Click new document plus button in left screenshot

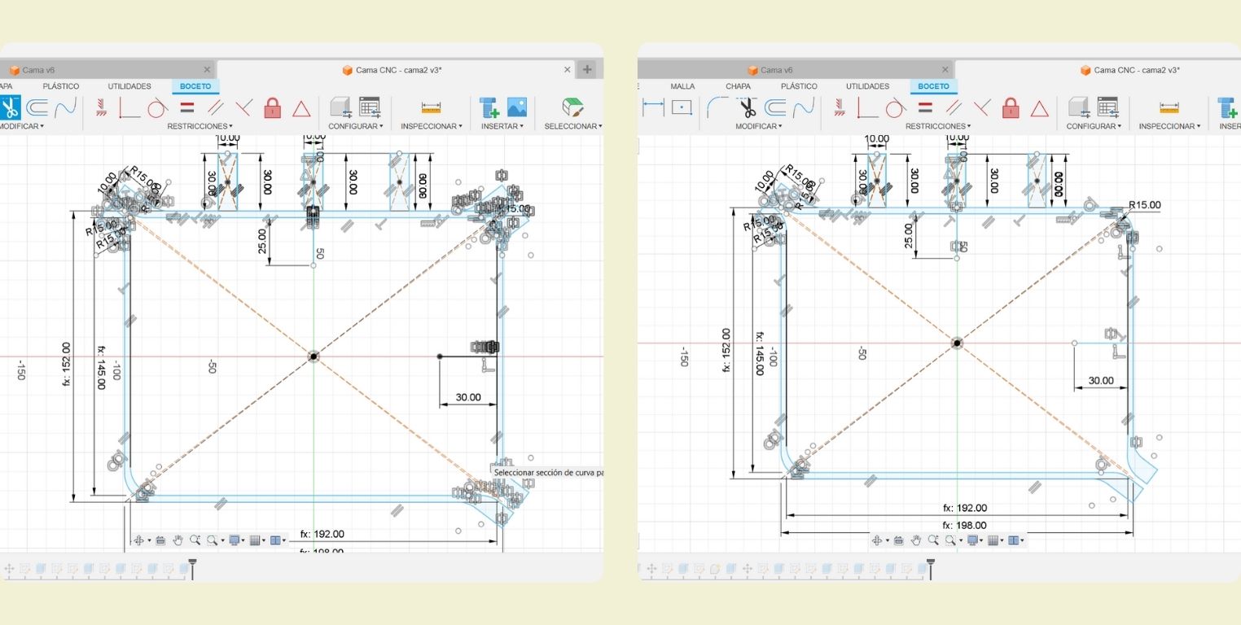tap(588, 70)
